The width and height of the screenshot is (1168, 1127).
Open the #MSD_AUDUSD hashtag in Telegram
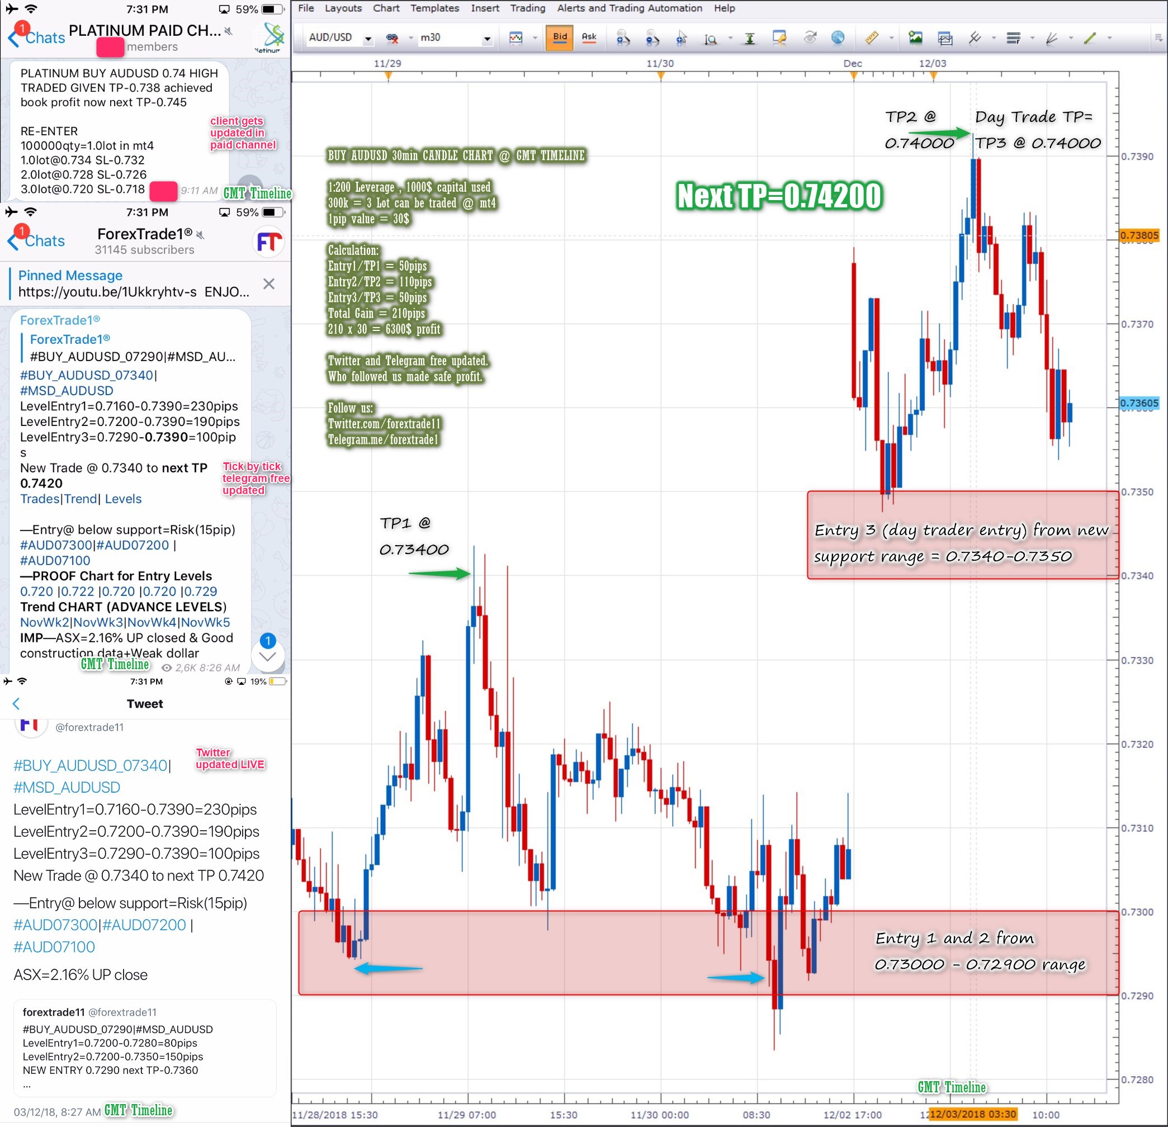tap(67, 391)
